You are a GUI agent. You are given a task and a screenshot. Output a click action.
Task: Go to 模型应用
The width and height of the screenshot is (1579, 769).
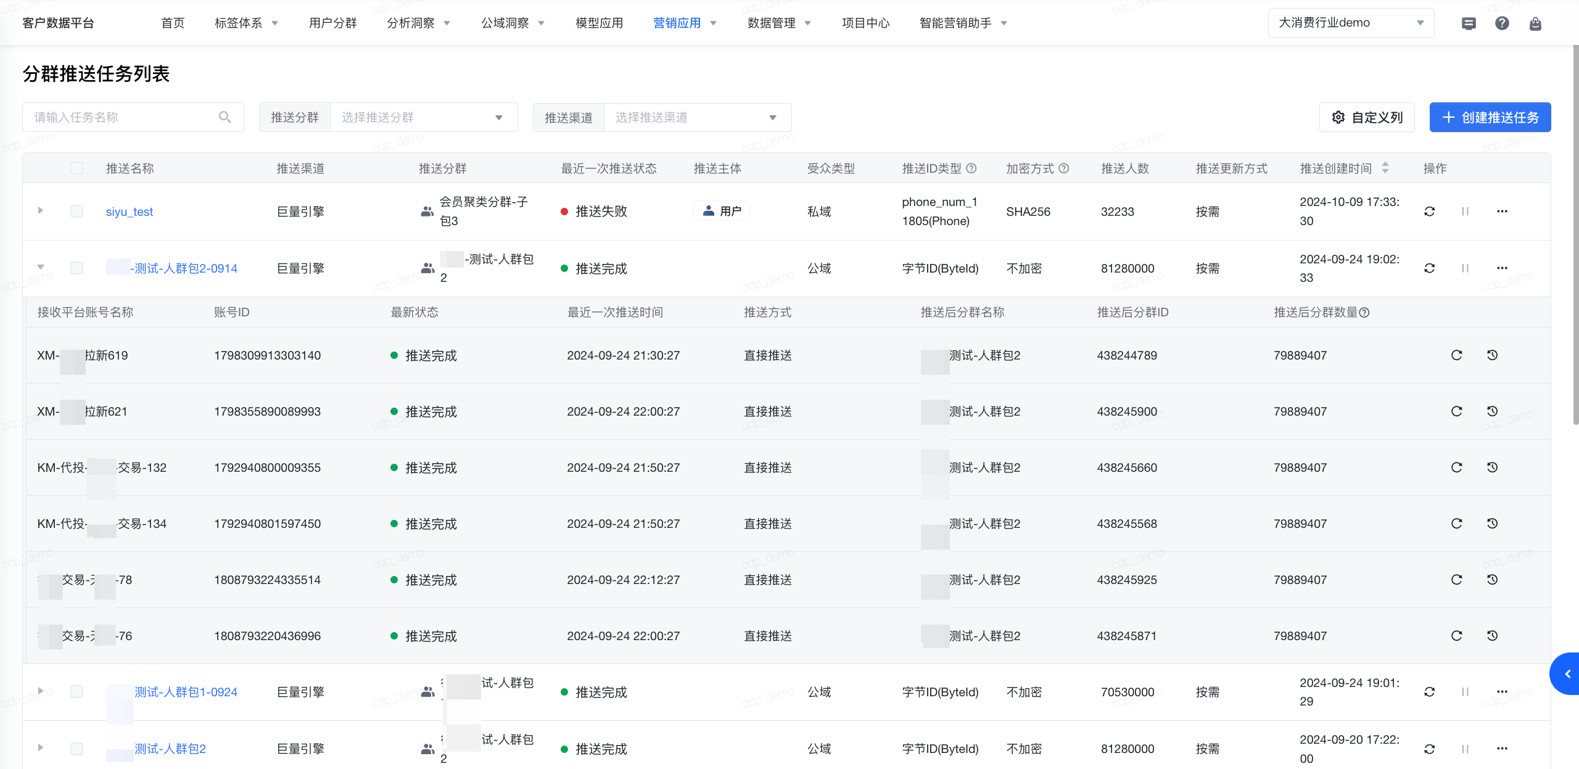[599, 23]
